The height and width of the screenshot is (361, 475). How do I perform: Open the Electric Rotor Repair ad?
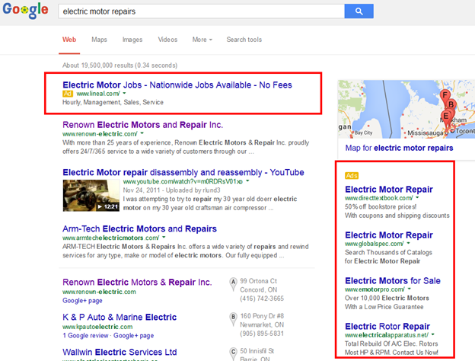click(x=387, y=327)
